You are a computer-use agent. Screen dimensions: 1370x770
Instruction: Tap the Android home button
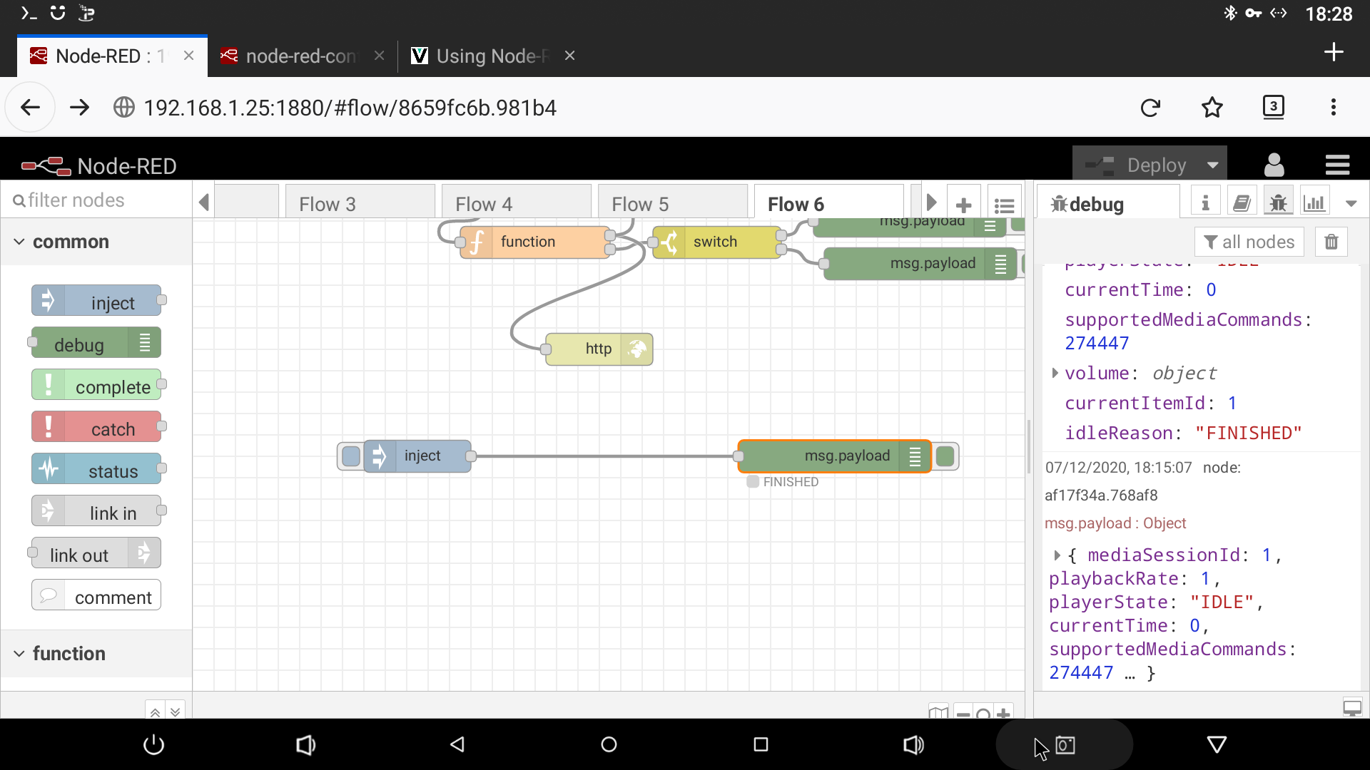click(x=609, y=744)
